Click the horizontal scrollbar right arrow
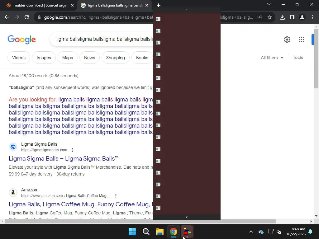This screenshot has width=319, height=239. [311, 221]
